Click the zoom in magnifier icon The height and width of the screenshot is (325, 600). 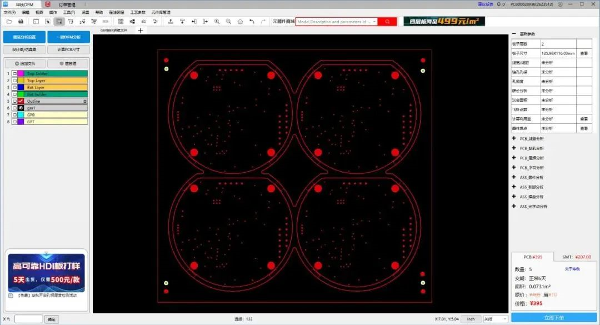coord(217,22)
